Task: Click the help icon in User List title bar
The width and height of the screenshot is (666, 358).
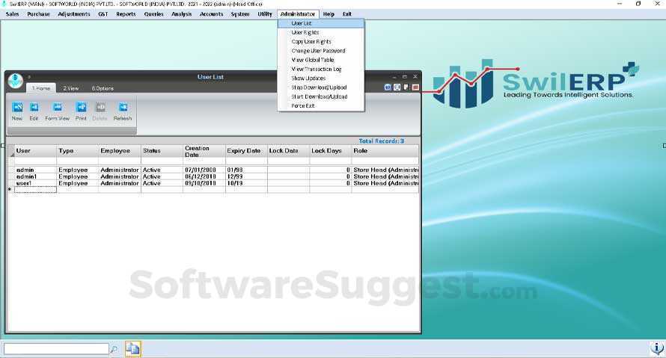Action: [388, 87]
